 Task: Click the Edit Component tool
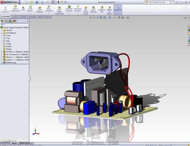[5, 9]
